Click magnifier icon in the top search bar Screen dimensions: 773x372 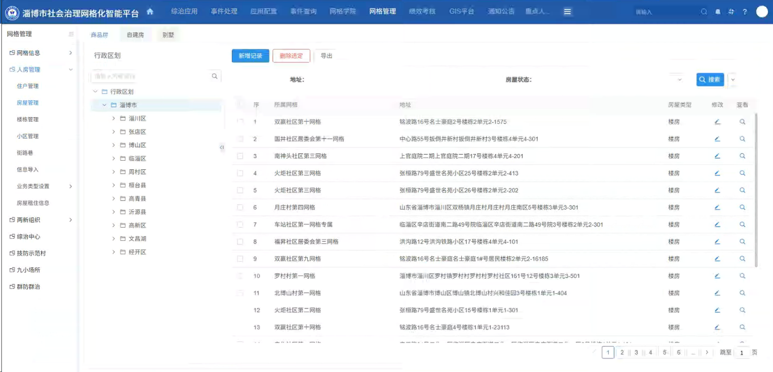[704, 12]
